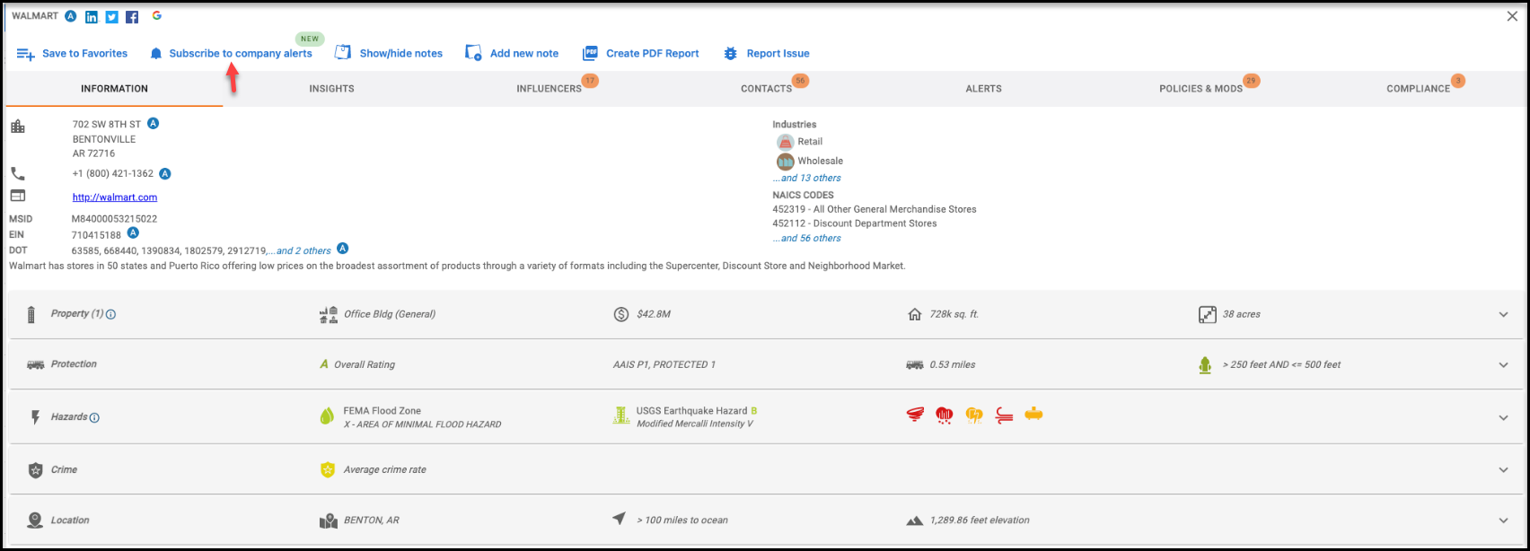
Task: Click the A badge next to the street address
Action: (154, 123)
